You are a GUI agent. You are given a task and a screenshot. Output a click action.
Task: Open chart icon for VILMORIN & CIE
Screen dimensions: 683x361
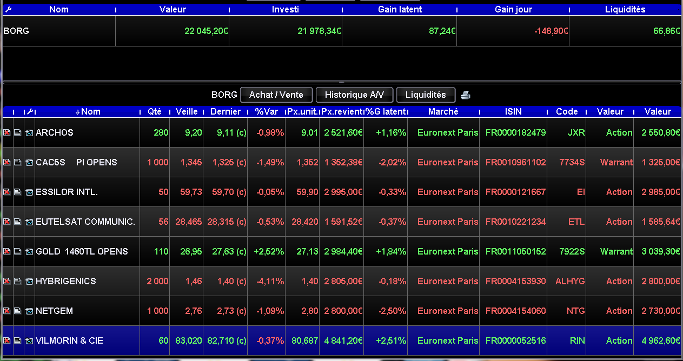29,340
